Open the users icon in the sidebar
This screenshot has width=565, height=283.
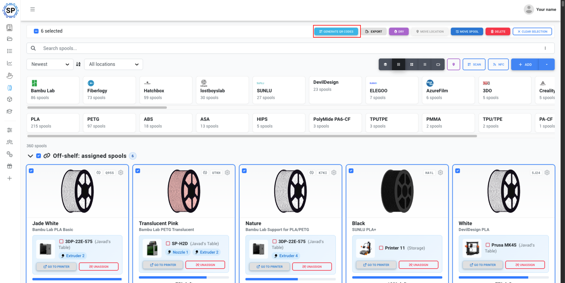pos(10,142)
